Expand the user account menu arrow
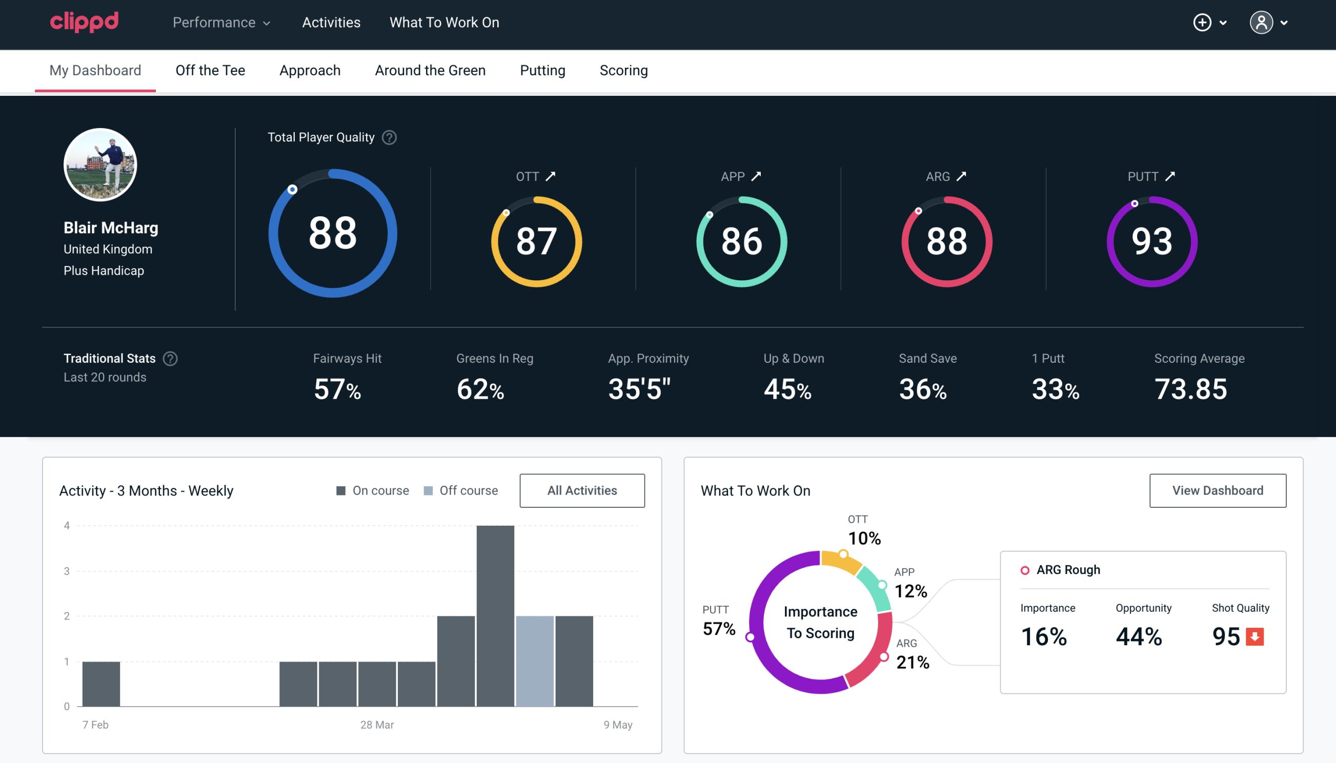The height and width of the screenshot is (763, 1336). [x=1285, y=23]
